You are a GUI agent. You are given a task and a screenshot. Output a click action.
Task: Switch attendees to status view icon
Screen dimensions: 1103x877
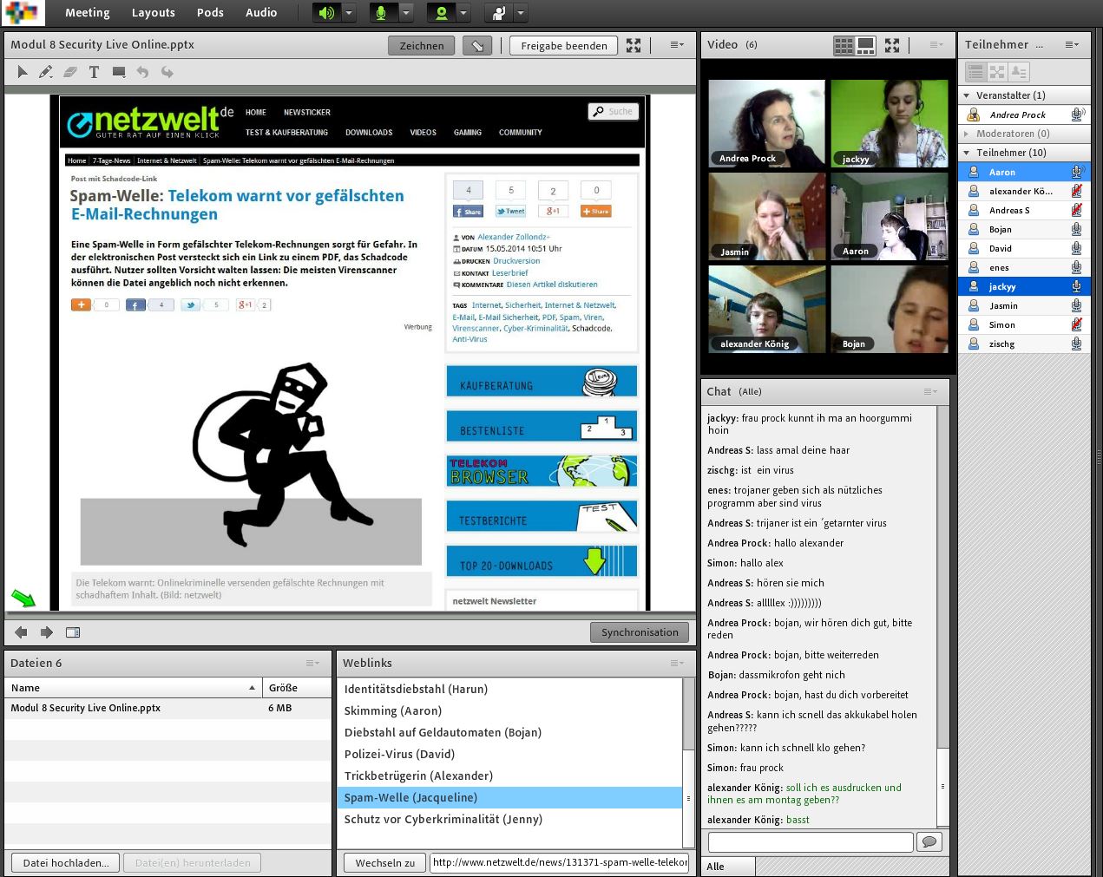point(1019,72)
